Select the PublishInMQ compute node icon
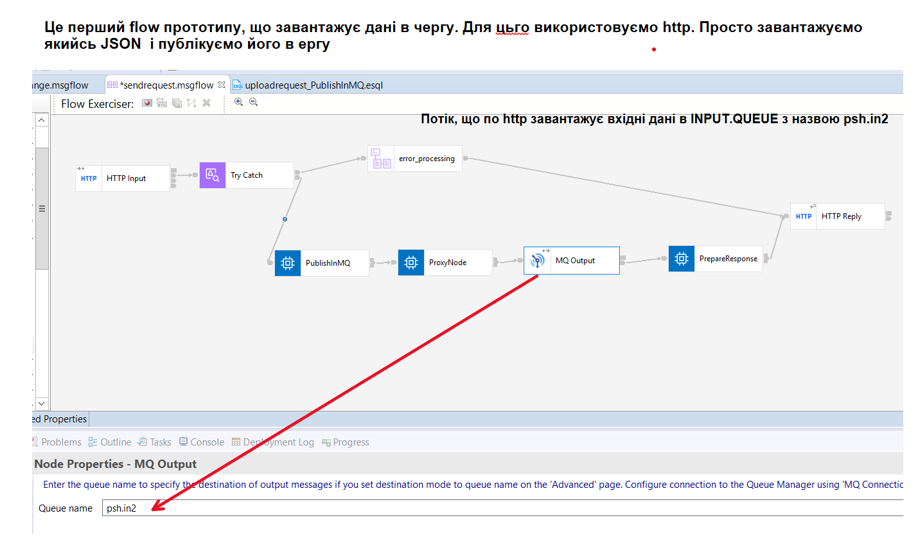The image size is (918, 536). (288, 263)
